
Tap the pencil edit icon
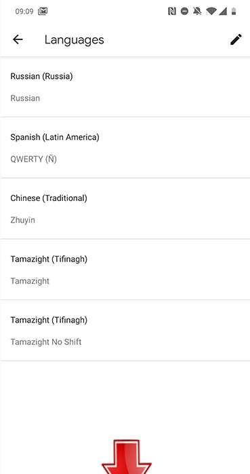(236, 39)
